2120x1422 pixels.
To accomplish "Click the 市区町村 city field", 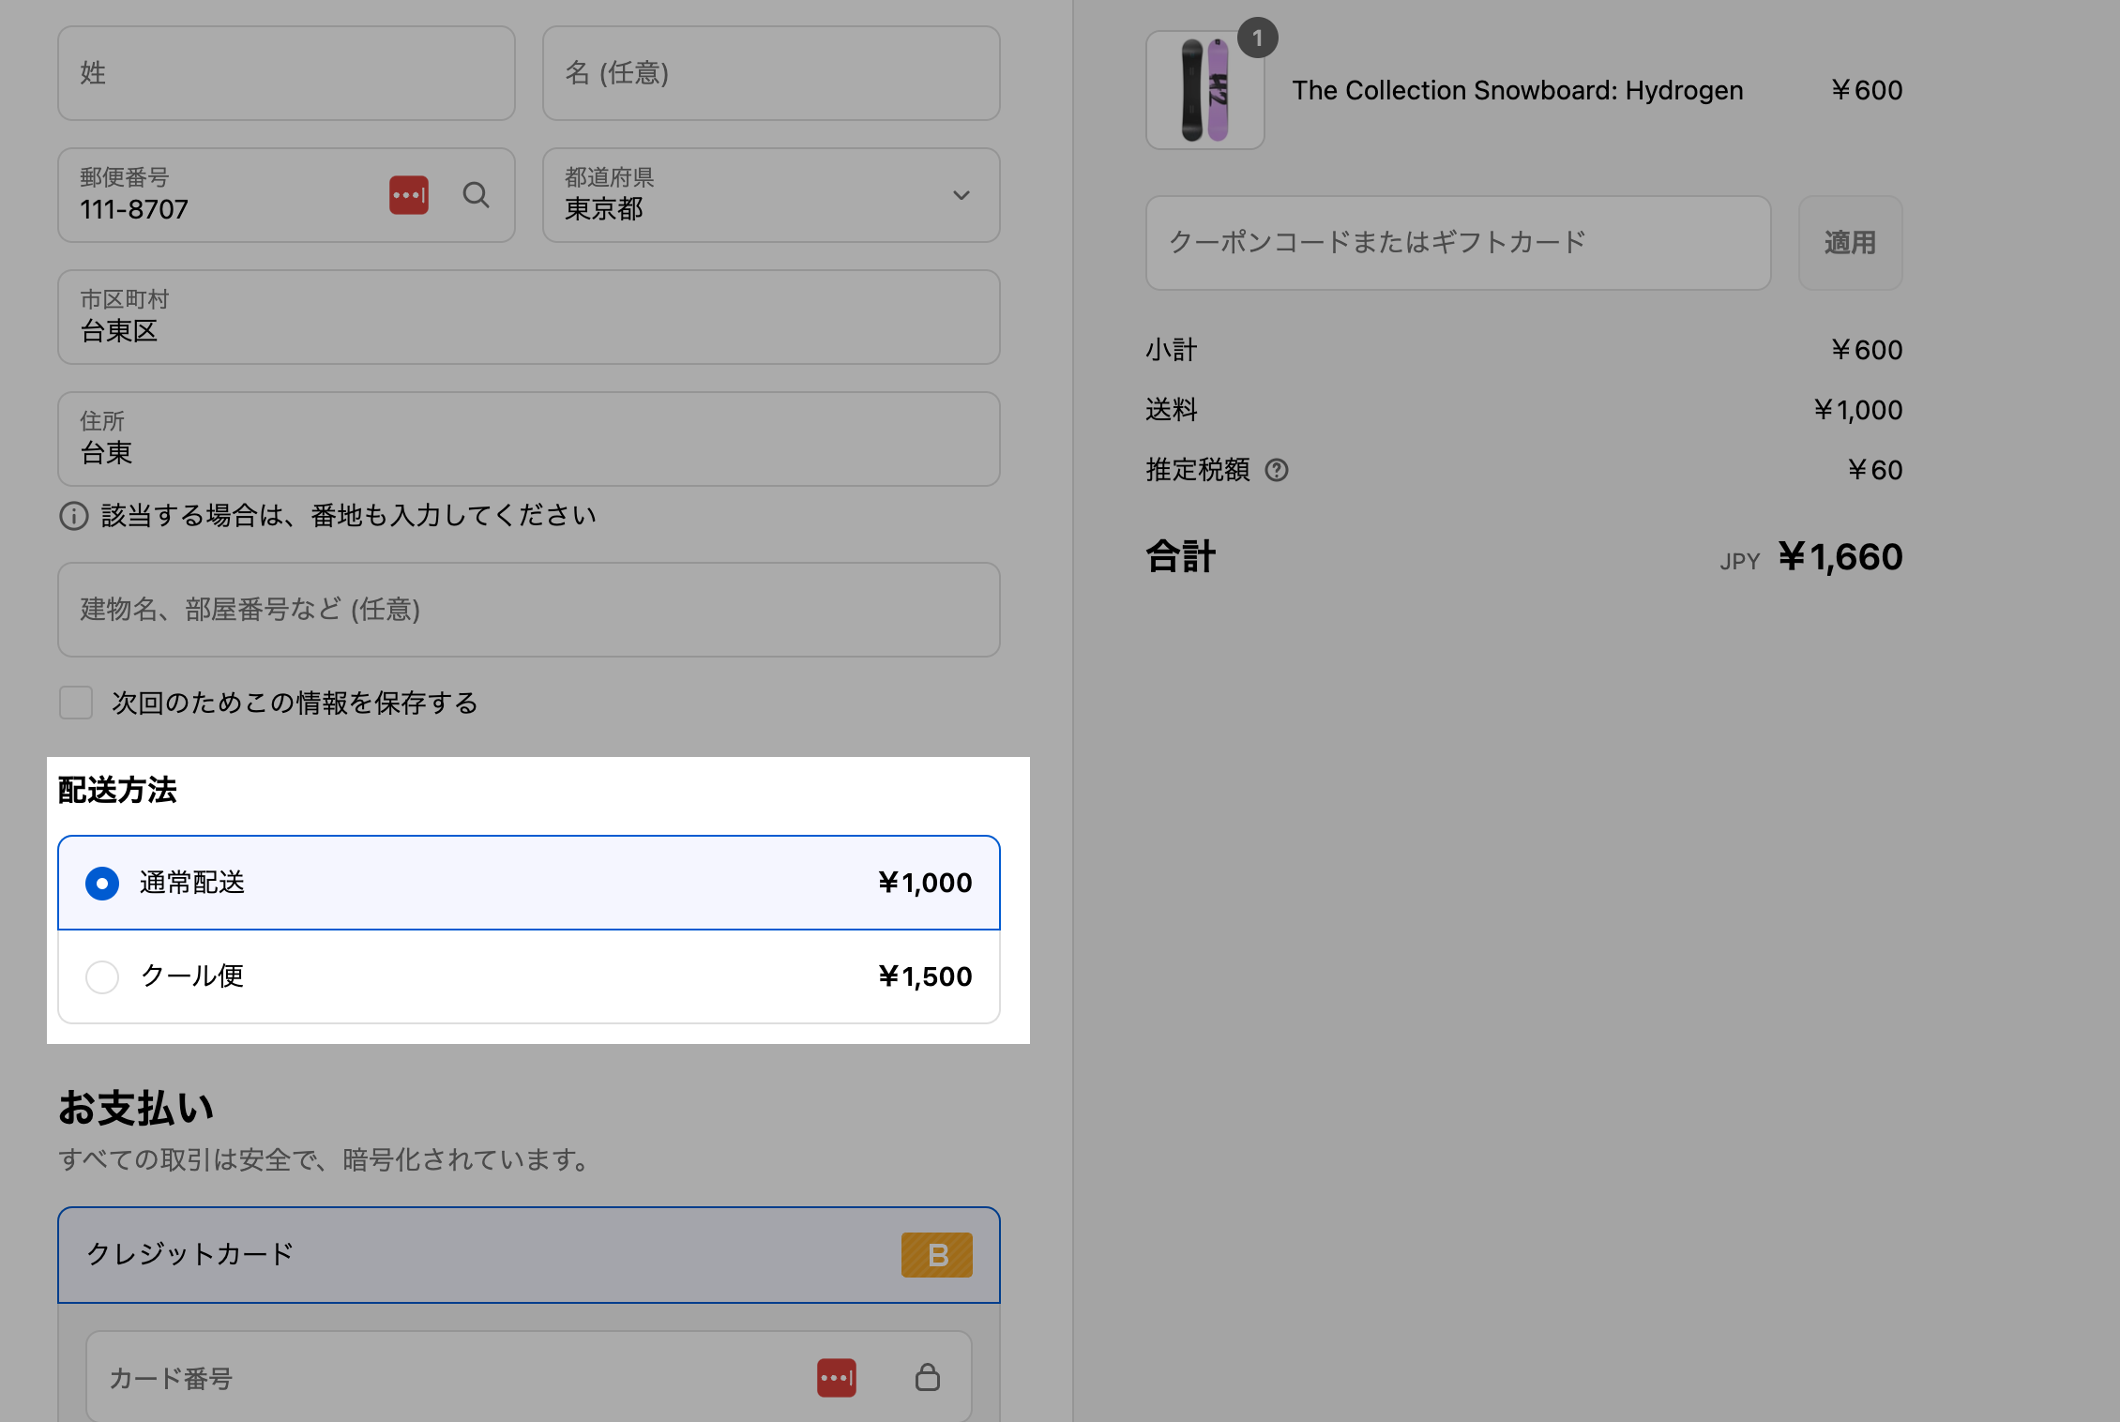I will 528,317.
